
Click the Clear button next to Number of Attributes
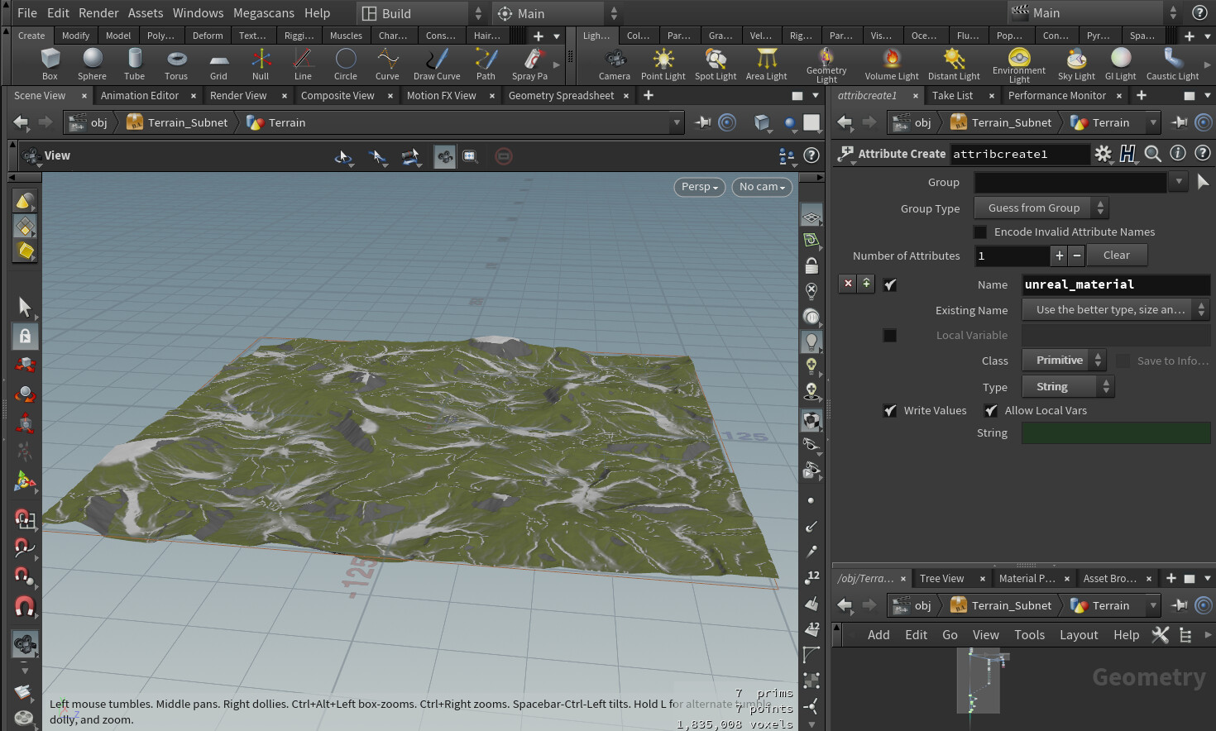(x=1117, y=256)
